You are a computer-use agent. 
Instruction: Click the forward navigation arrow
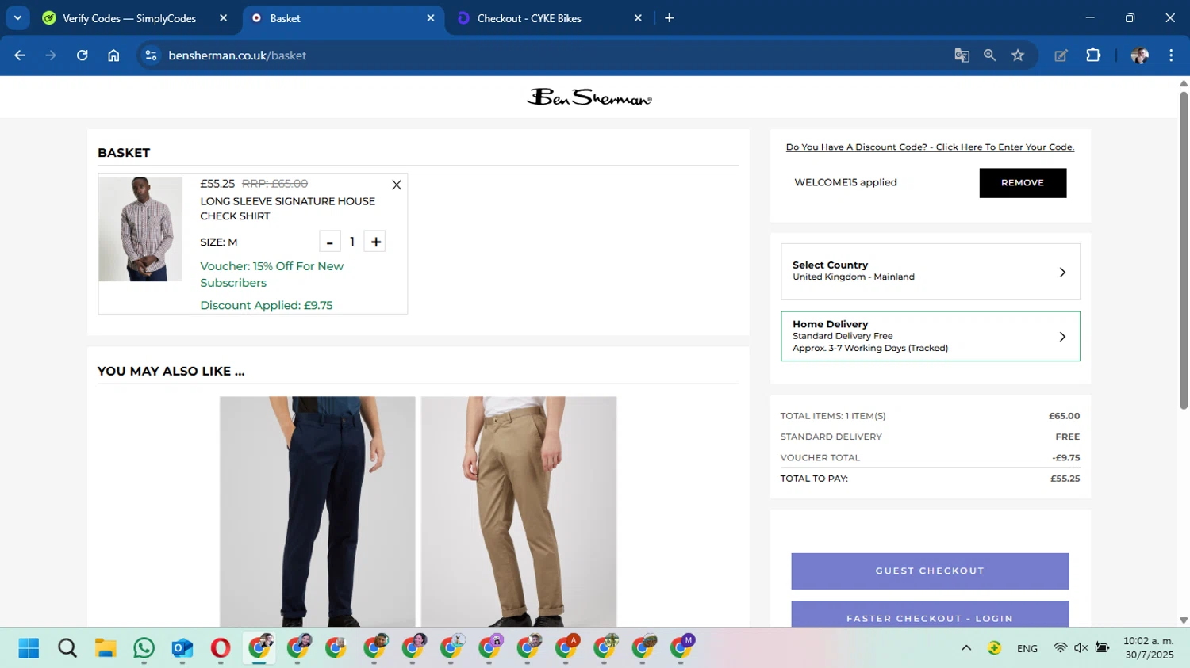51,55
